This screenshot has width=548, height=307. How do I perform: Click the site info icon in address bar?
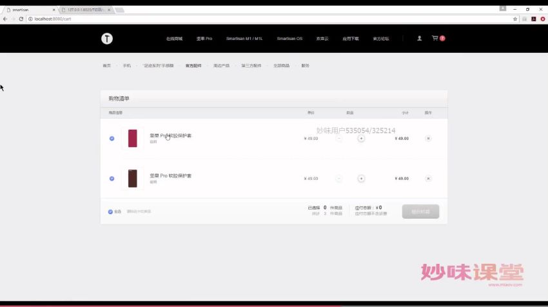30,19
